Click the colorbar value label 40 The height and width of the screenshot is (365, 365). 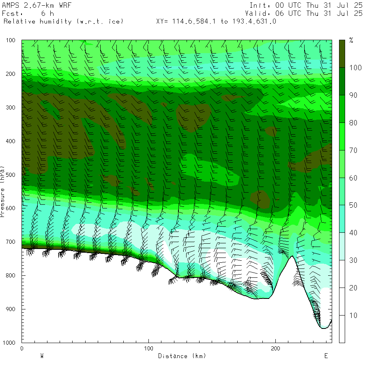click(353, 233)
